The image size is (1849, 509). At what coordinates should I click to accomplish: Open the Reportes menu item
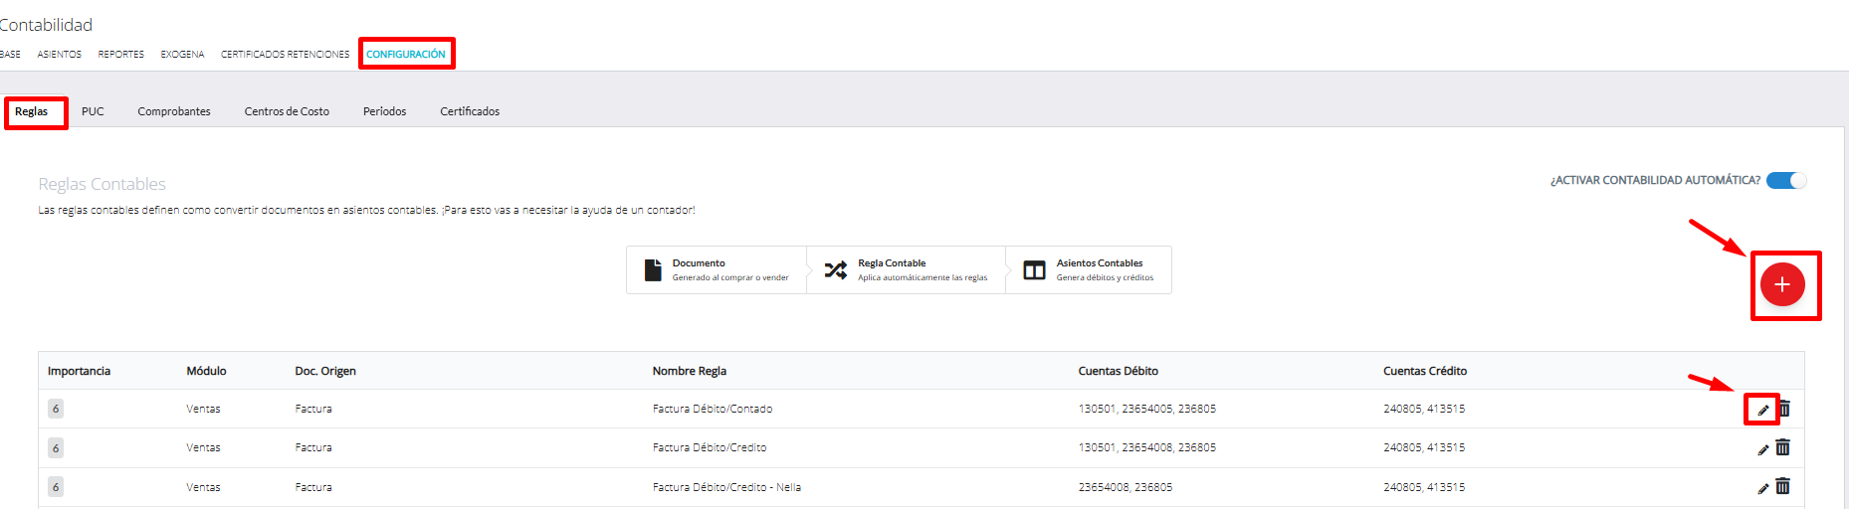[120, 55]
